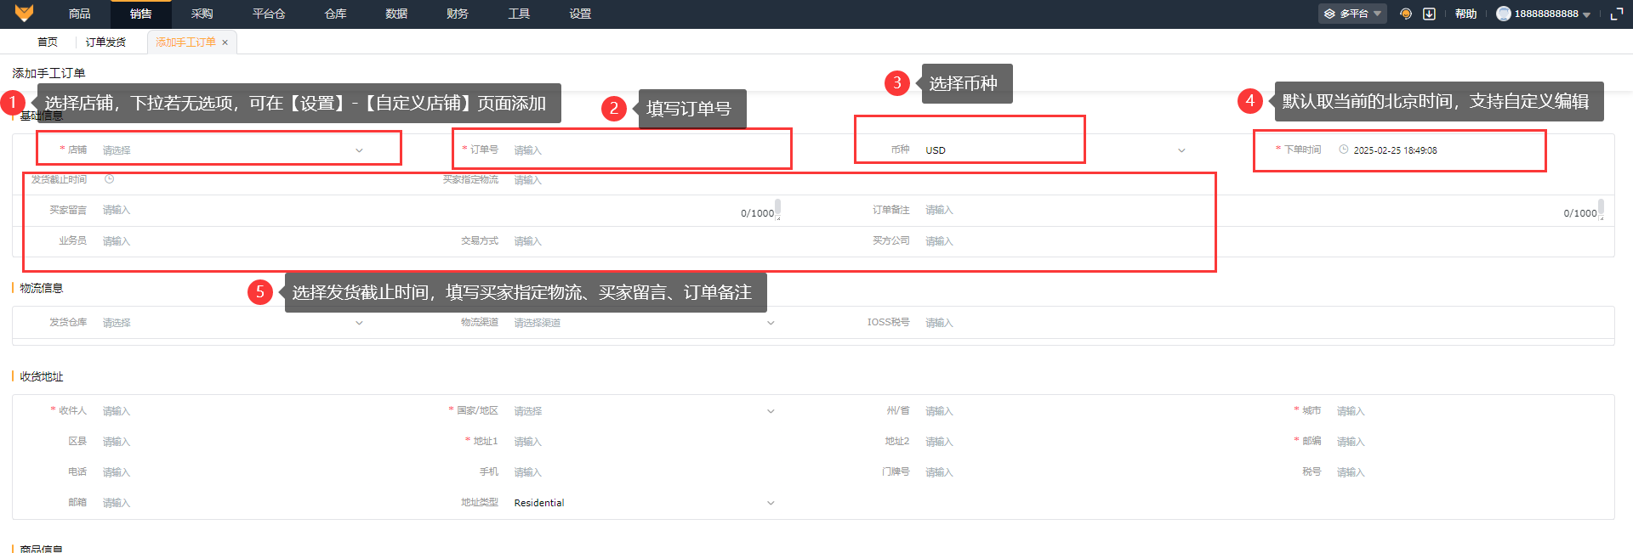Open the 物流渠道 channel dropdown
The height and width of the screenshot is (553, 1633).
click(644, 323)
